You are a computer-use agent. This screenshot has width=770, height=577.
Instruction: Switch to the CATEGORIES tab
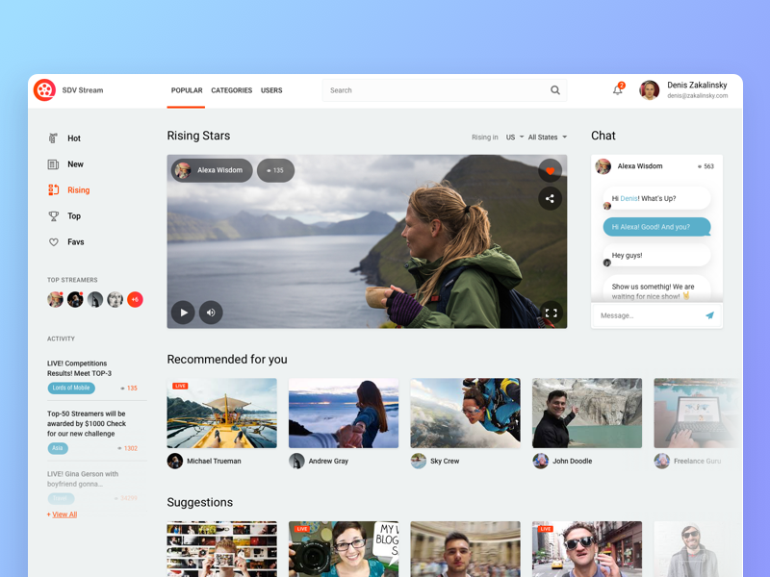(231, 89)
